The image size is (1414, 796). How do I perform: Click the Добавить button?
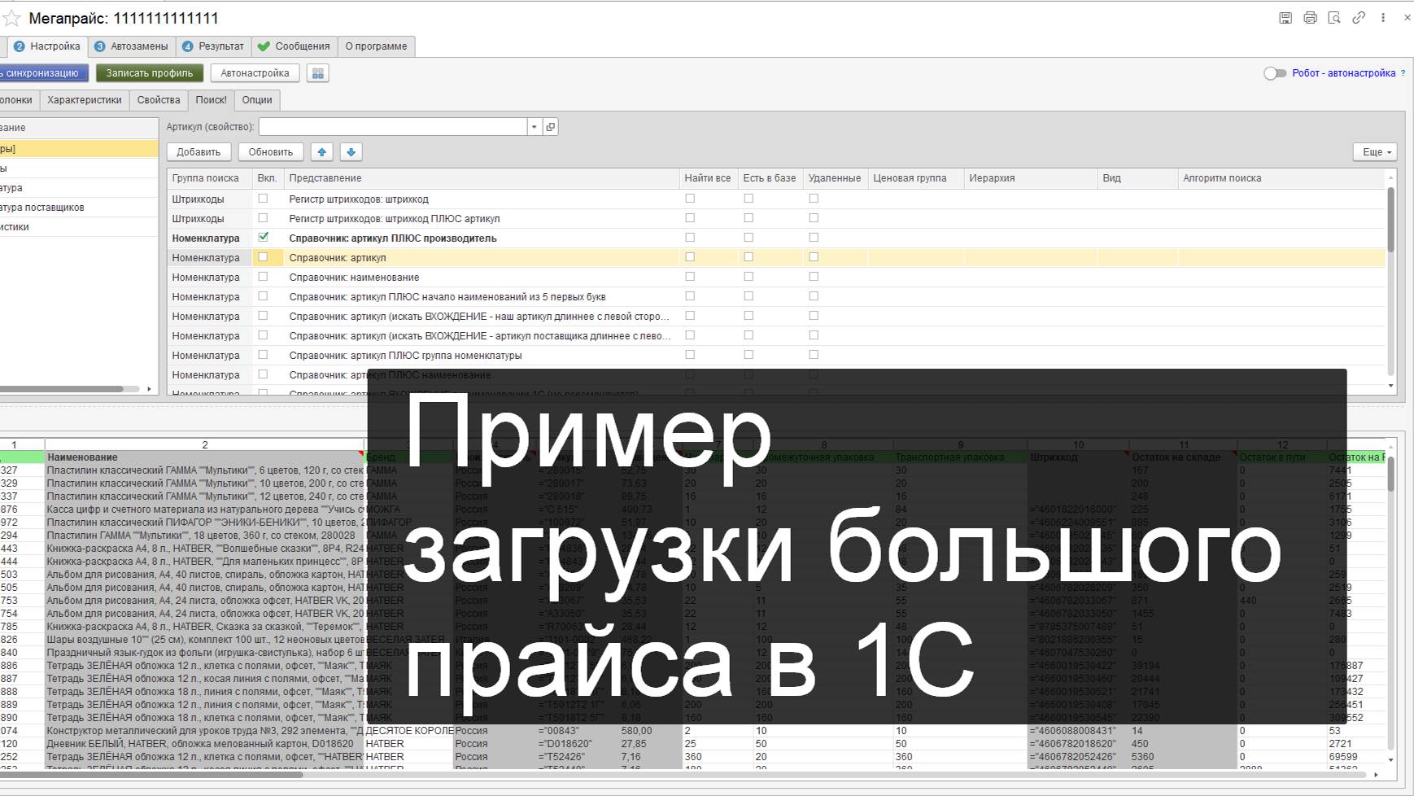(199, 152)
